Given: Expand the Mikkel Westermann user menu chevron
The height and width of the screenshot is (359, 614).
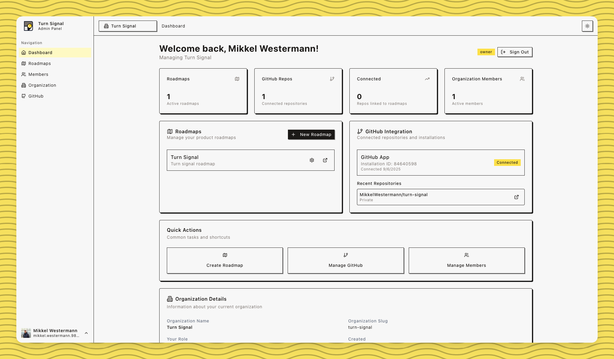Looking at the screenshot, I should click(86, 333).
